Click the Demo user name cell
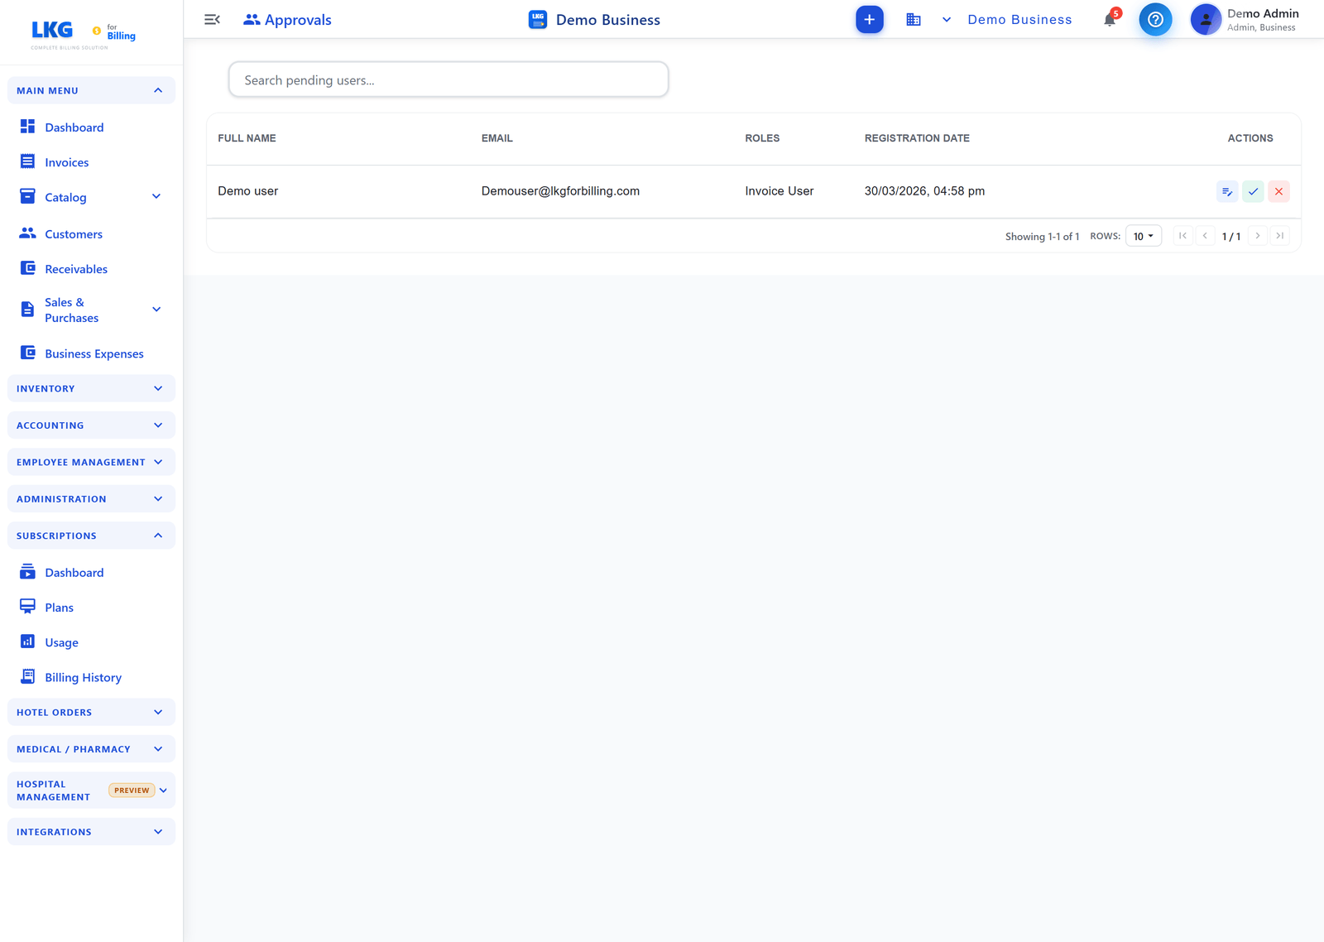This screenshot has height=942, width=1324. coord(248,191)
